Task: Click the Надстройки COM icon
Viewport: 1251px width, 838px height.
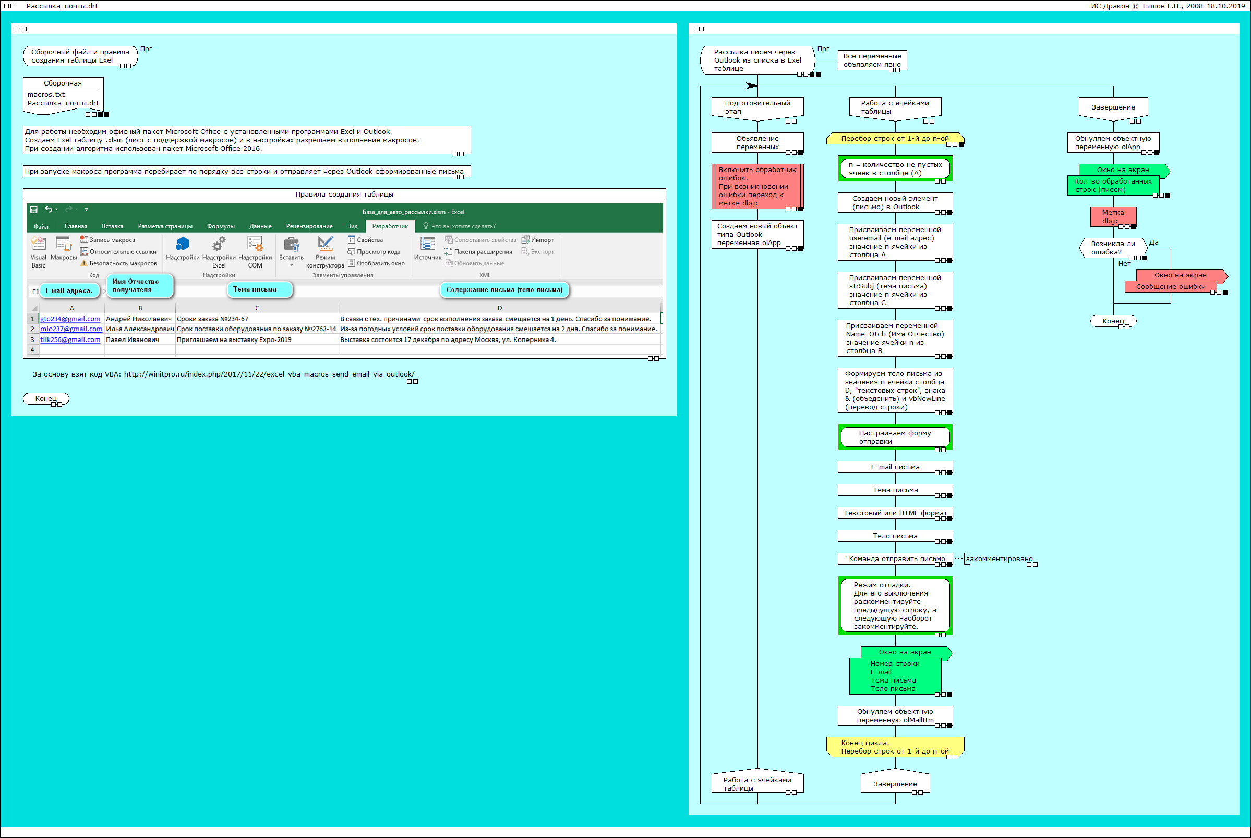Action: [255, 244]
